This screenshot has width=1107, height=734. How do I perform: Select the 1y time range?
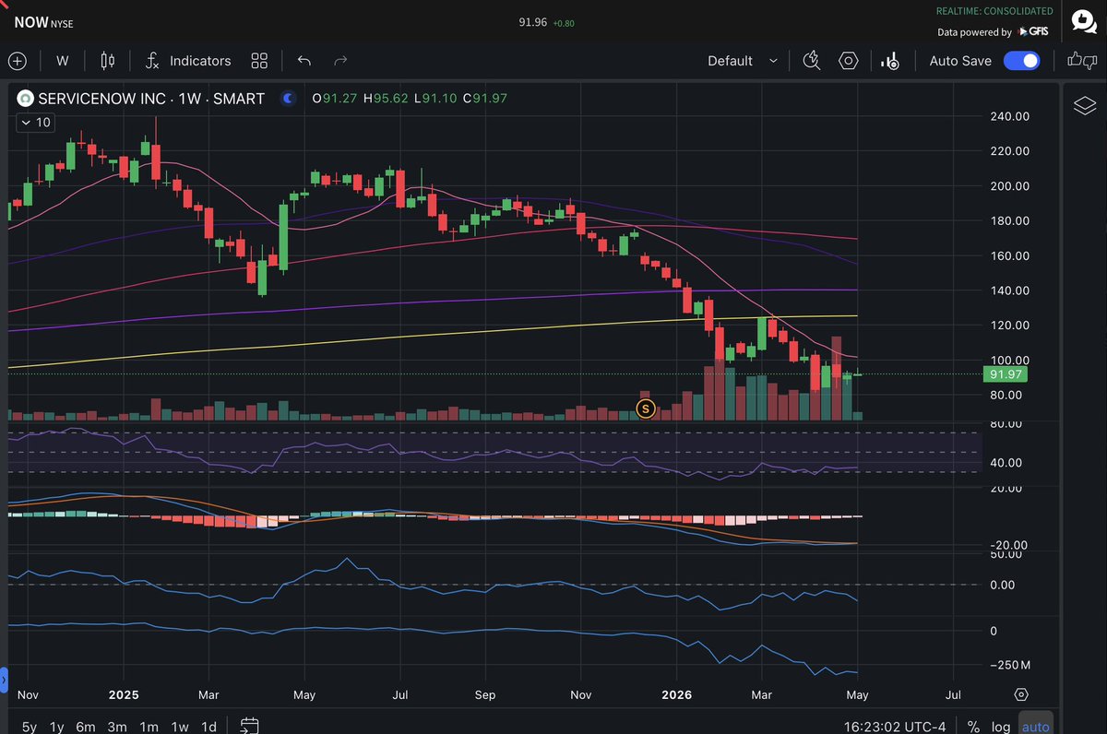(57, 726)
